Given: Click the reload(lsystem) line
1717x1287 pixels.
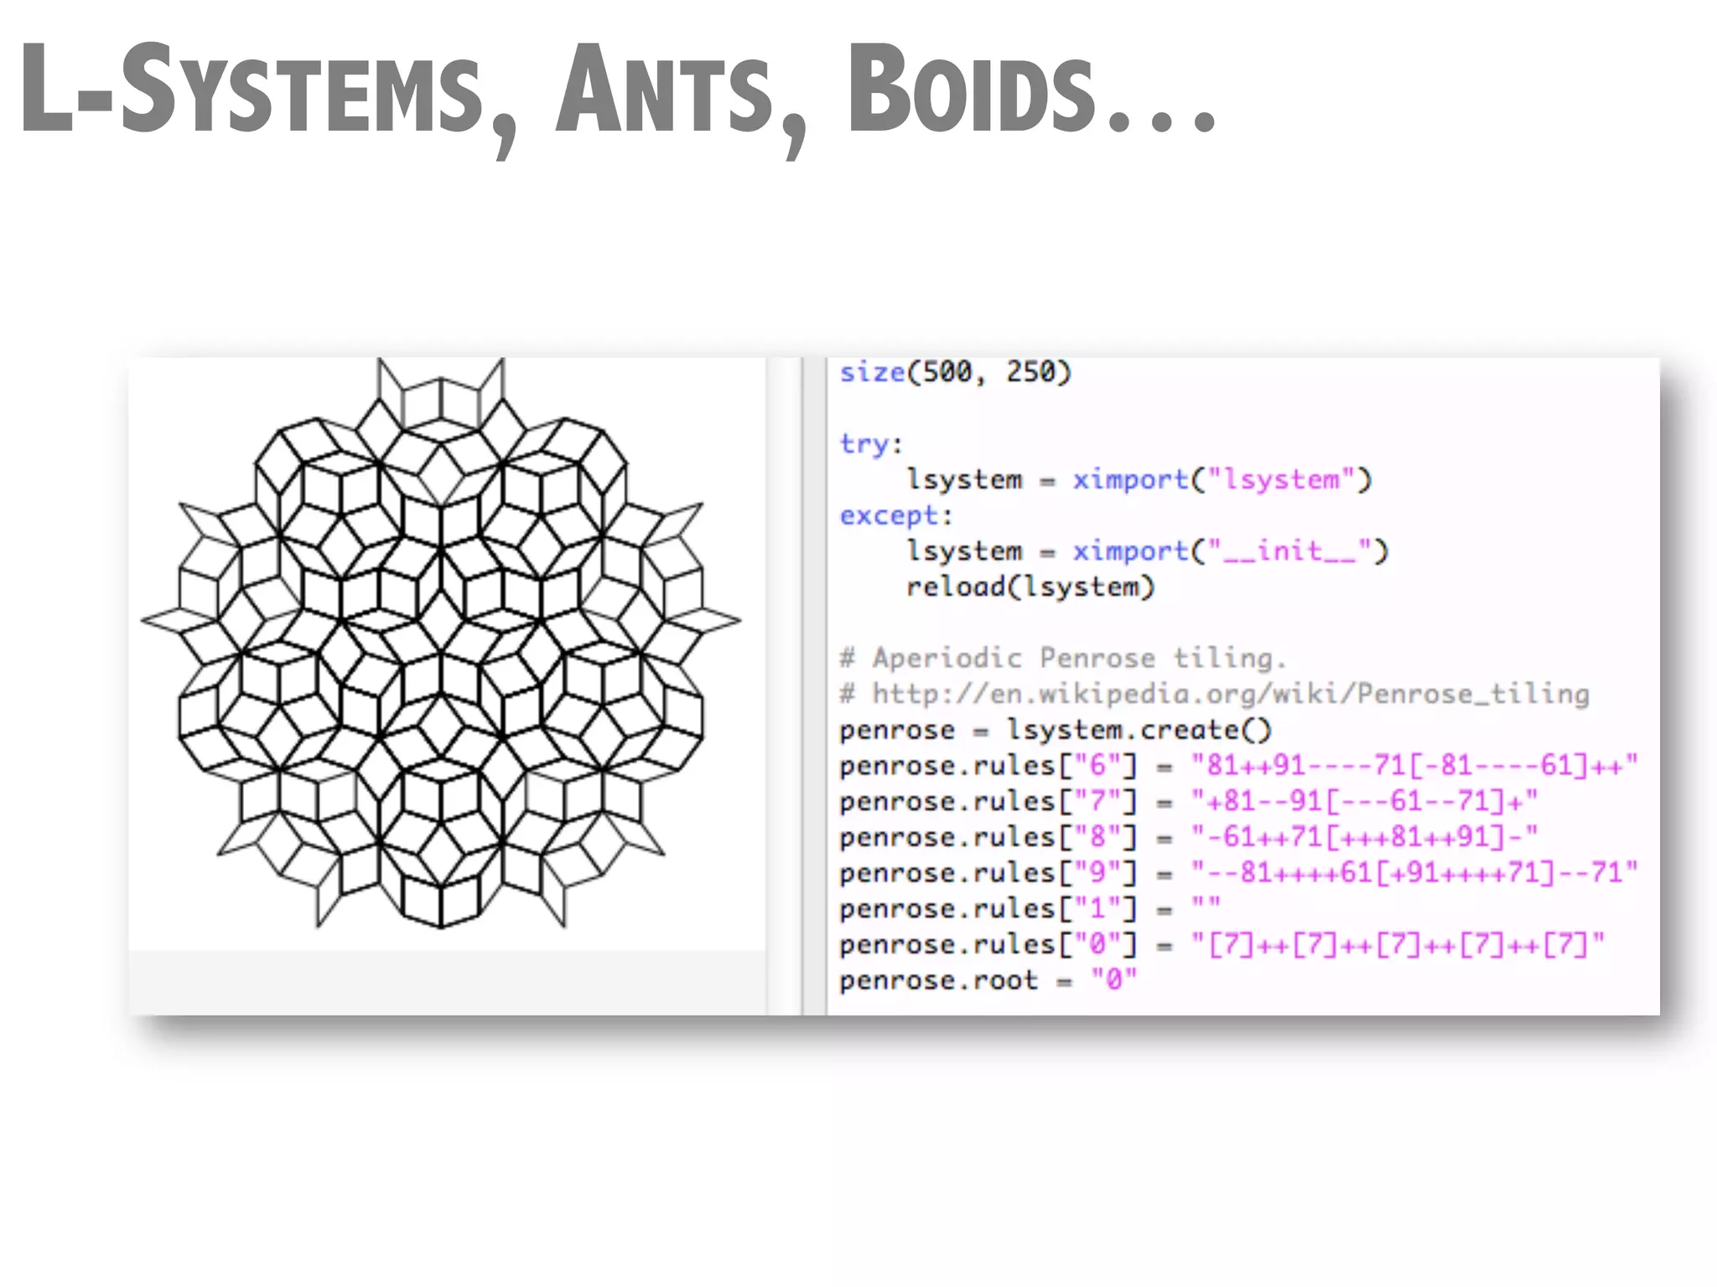Looking at the screenshot, I should coord(1030,587).
